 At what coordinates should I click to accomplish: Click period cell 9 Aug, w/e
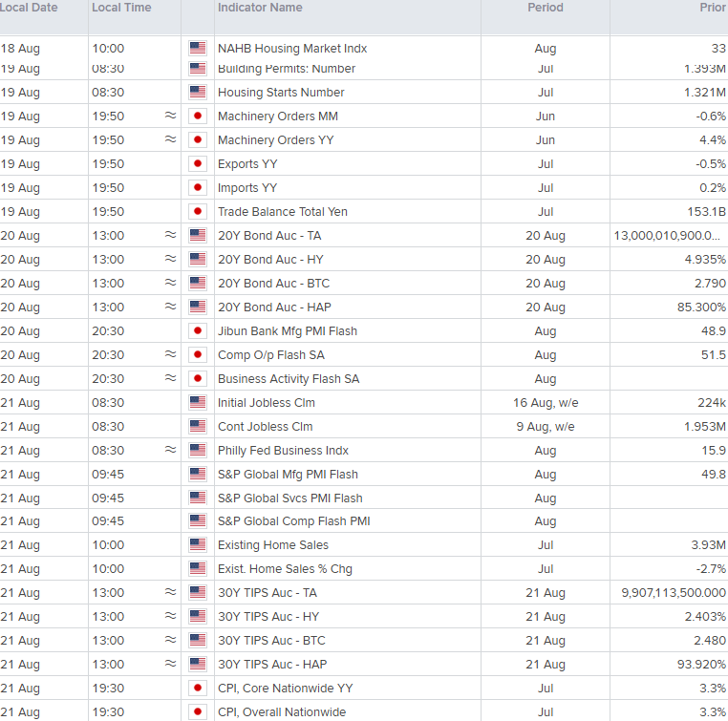(x=546, y=426)
